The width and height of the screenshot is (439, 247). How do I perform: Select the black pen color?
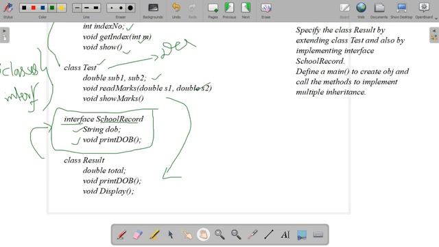[x=24, y=8]
